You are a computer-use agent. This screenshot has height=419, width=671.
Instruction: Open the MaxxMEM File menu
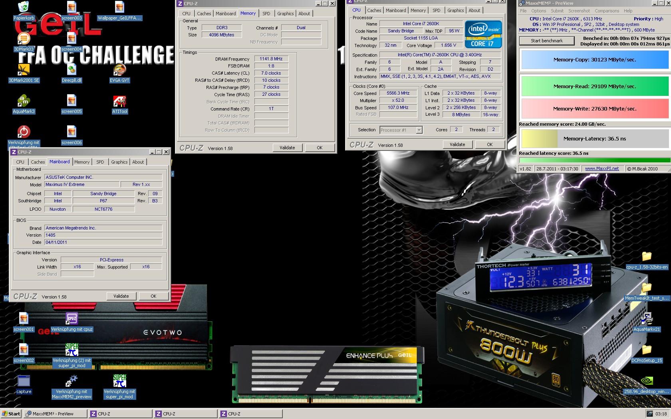click(523, 11)
